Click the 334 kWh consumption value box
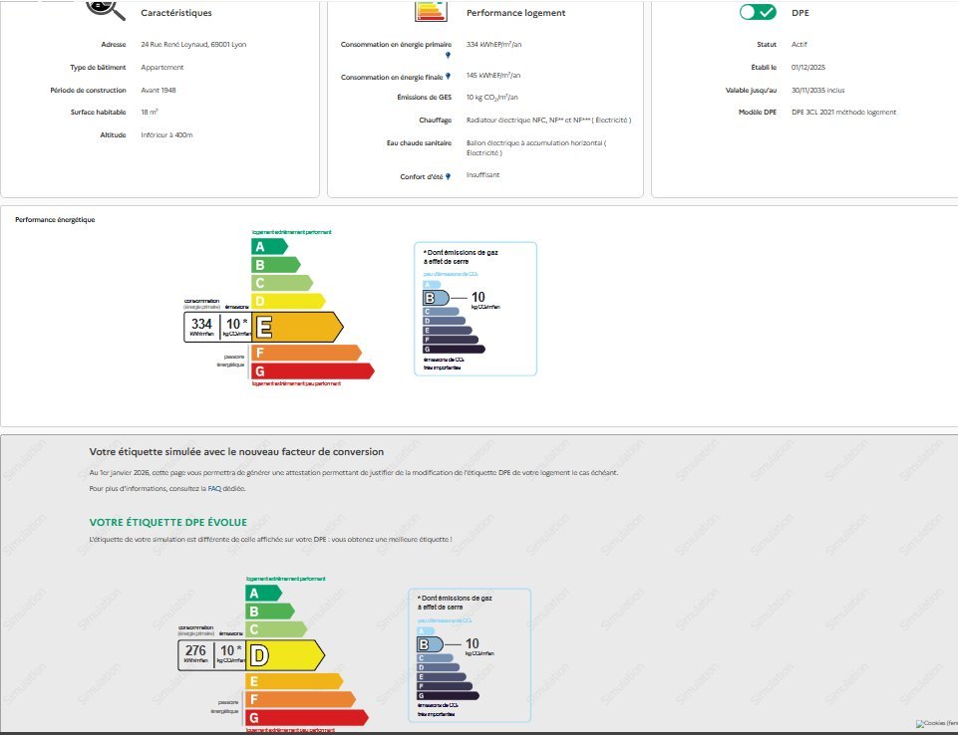The width and height of the screenshot is (958, 735). (202, 327)
